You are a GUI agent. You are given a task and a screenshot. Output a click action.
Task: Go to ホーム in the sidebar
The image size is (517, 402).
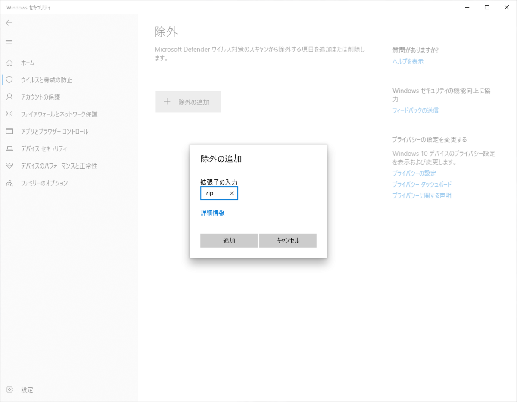pyautogui.click(x=28, y=63)
